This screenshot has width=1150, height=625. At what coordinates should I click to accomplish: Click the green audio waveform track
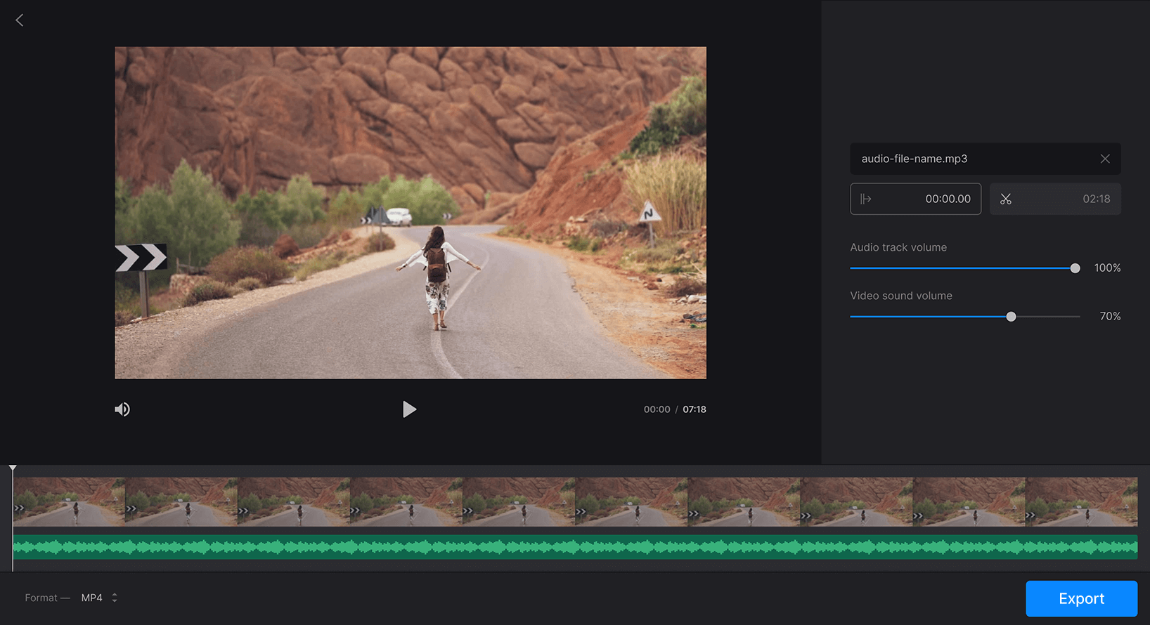pos(575,547)
